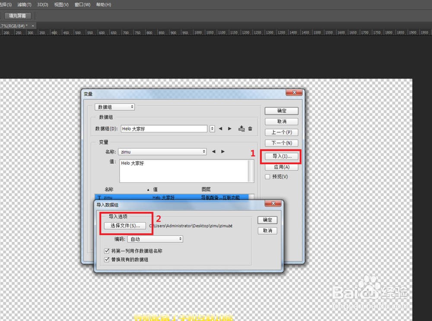Go to previous data set arrow
This screenshot has width=432, height=321.
[x=220, y=129]
